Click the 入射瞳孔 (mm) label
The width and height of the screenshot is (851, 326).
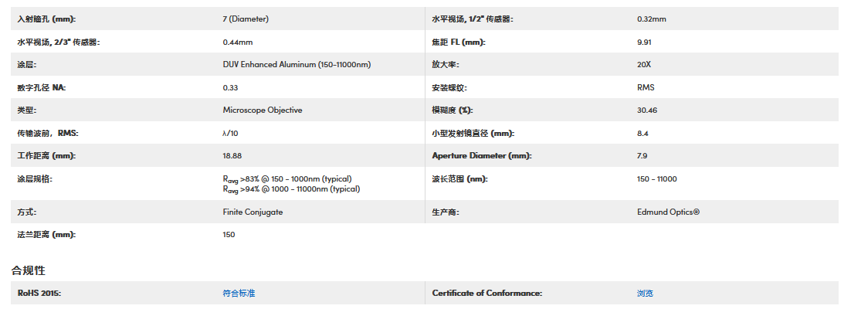pos(47,19)
